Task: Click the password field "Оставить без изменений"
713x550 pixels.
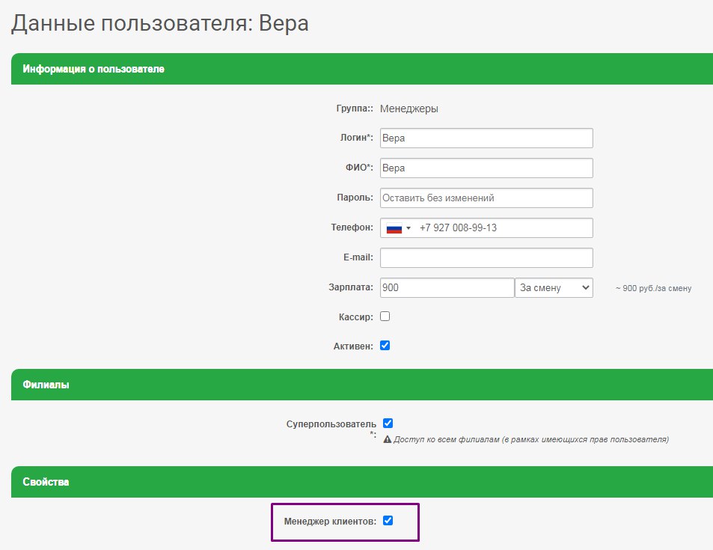Action: coord(486,198)
